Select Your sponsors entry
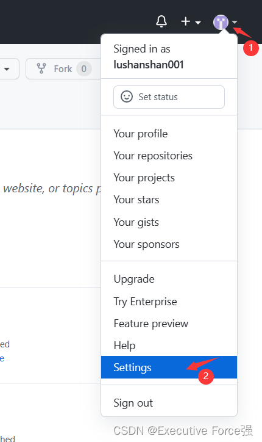The image size is (262, 442). click(169, 244)
